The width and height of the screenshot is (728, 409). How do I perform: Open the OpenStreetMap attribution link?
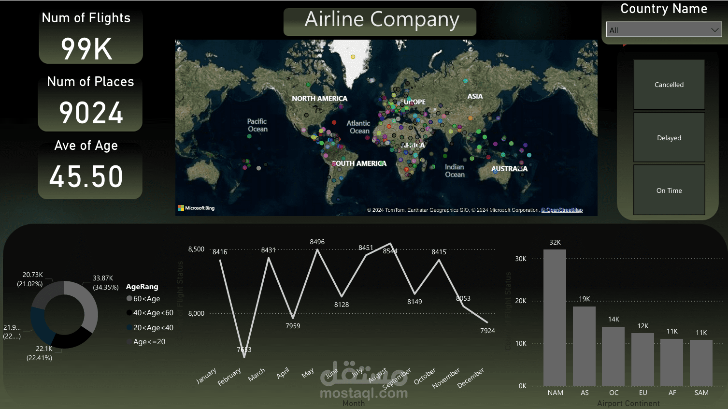click(562, 210)
